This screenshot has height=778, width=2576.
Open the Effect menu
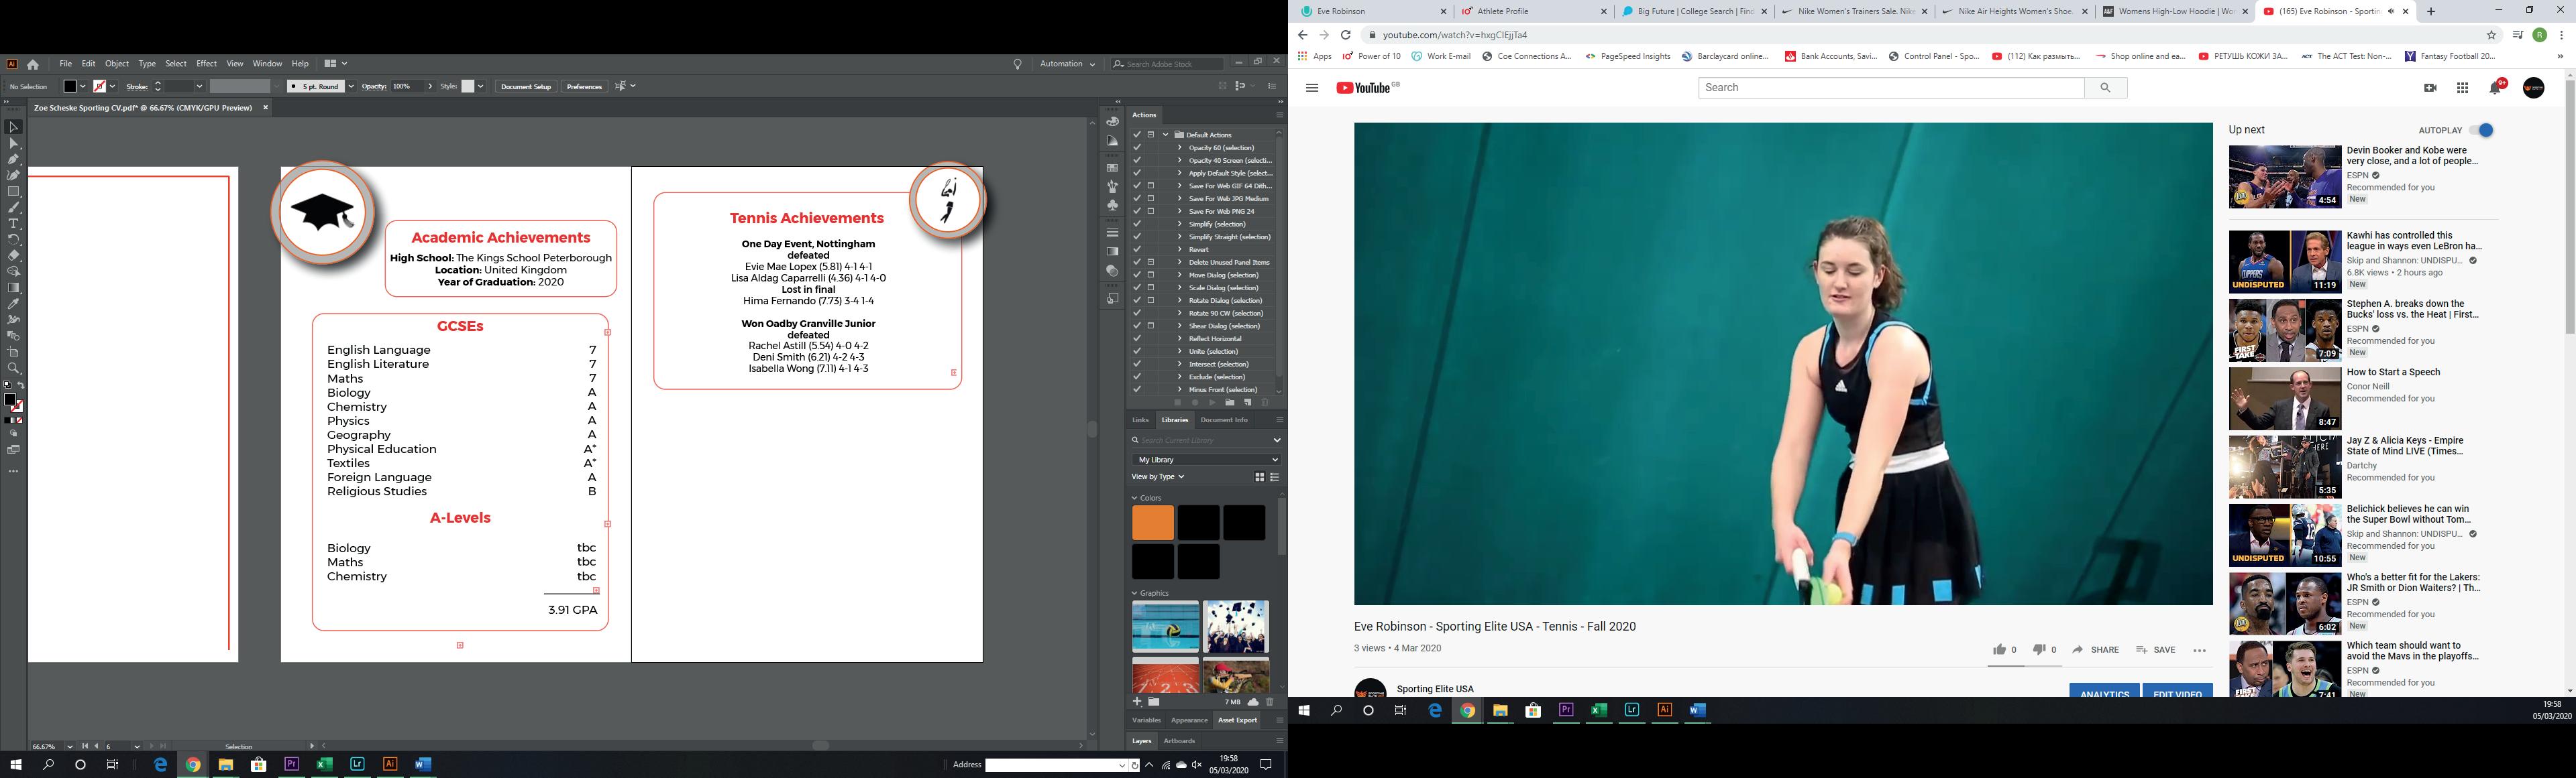206,64
